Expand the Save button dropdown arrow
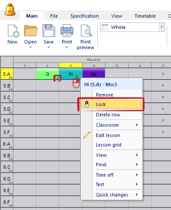The image size is (171, 210). [48, 47]
